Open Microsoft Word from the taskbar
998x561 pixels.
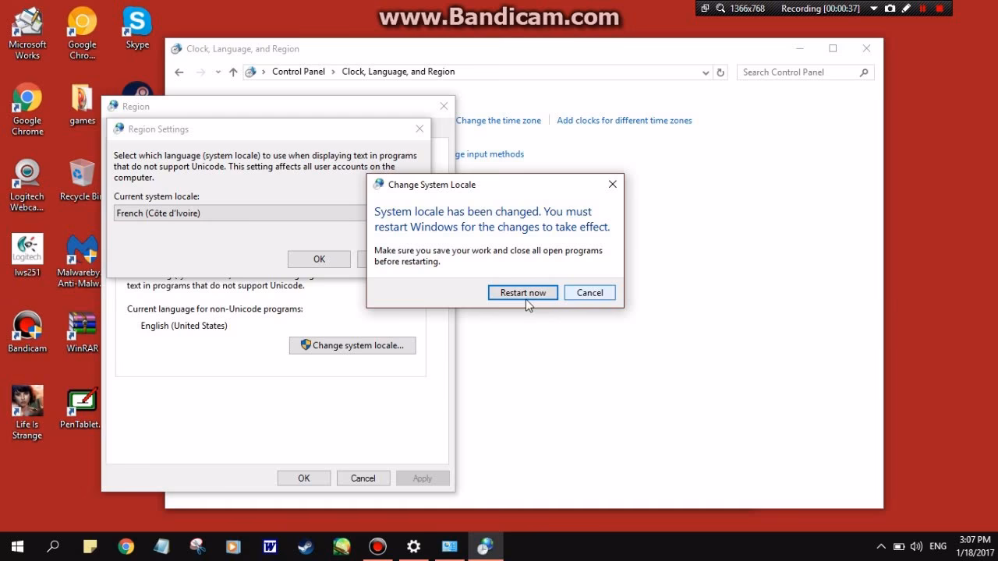[270, 546]
